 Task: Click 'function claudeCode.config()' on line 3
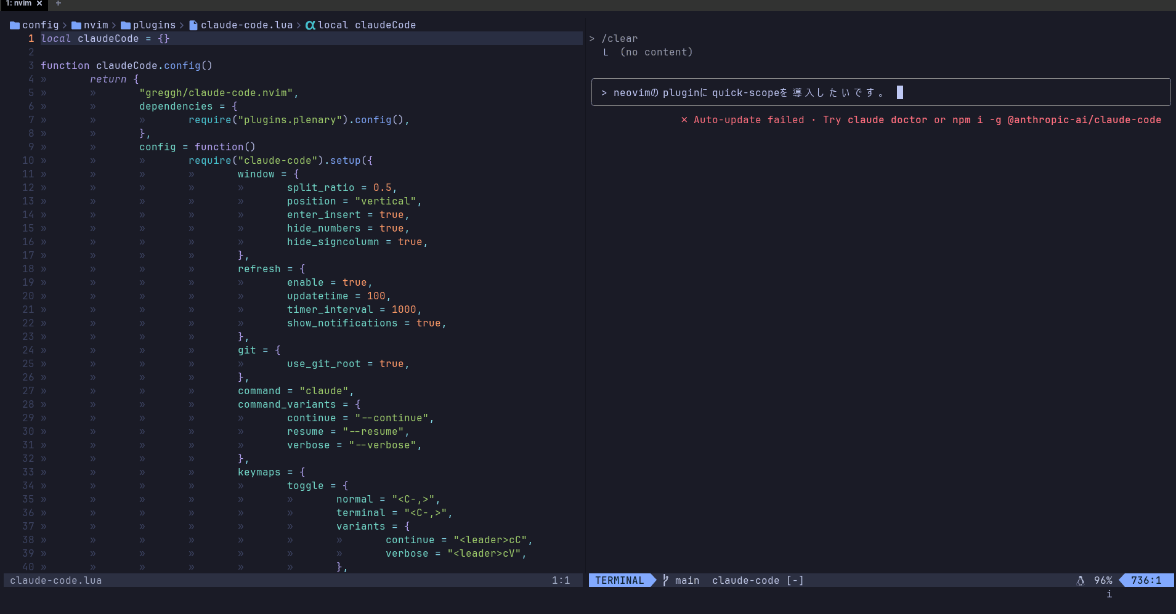(x=127, y=66)
